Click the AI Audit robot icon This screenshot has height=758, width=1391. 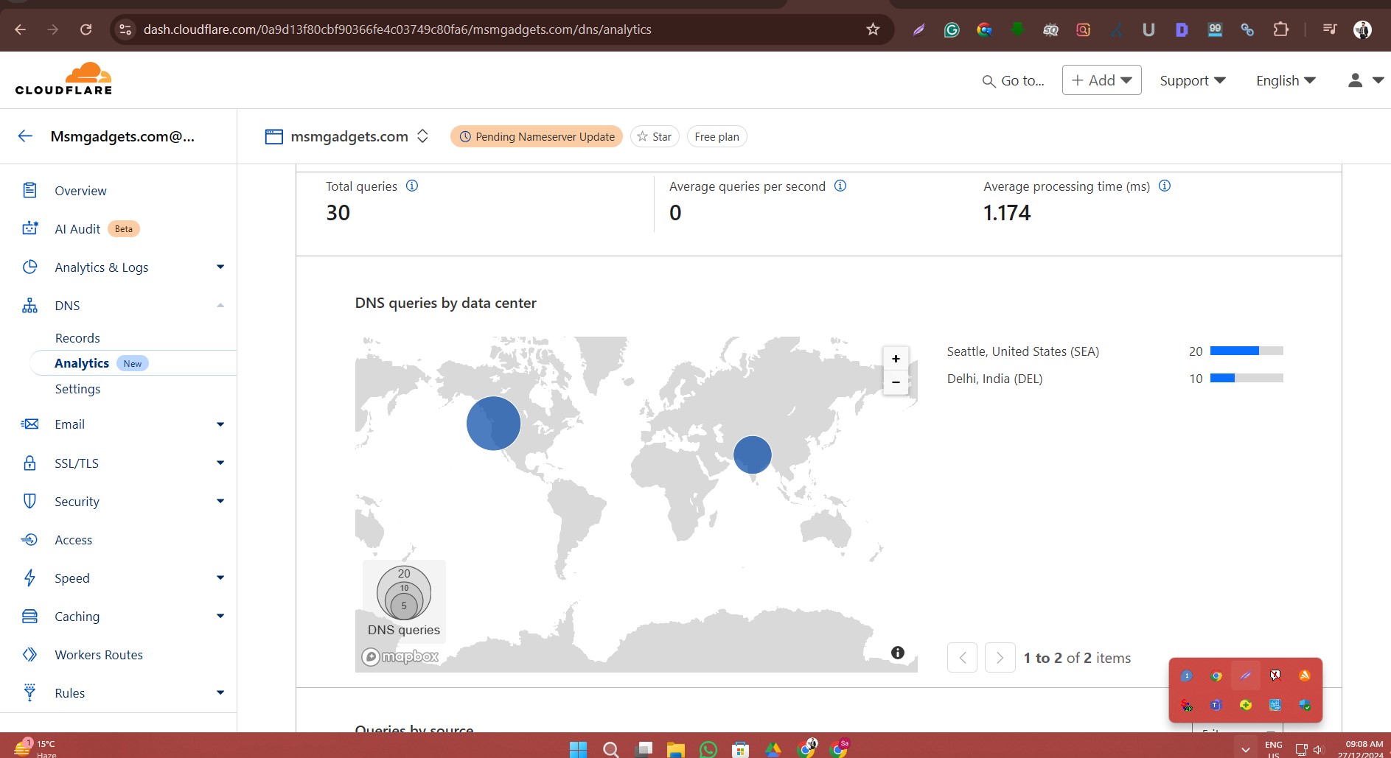29,228
